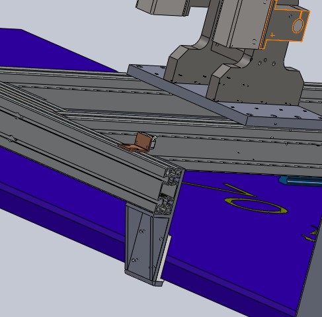Select the light blue cylinder at right edge
This screenshot has width=322, height=317.
(x=301, y=181)
